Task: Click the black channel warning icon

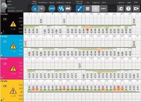Action: (x=13, y=24)
